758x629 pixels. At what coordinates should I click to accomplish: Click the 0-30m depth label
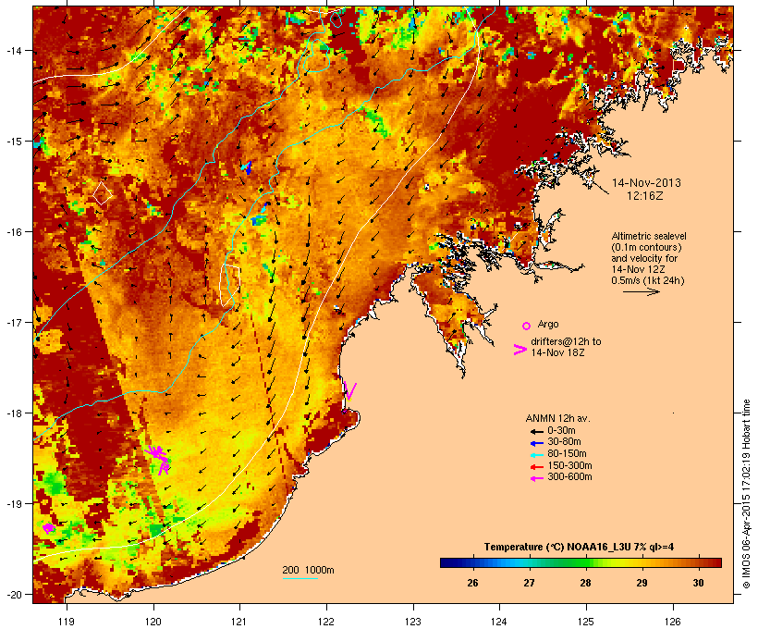(x=561, y=430)
